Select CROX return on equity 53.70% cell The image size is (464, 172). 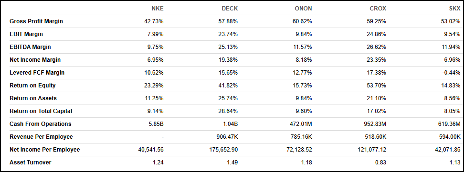(x=377, y=86)
